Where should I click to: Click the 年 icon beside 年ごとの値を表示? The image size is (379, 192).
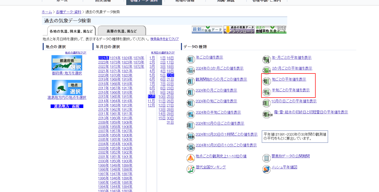click(x=191, y=59)
